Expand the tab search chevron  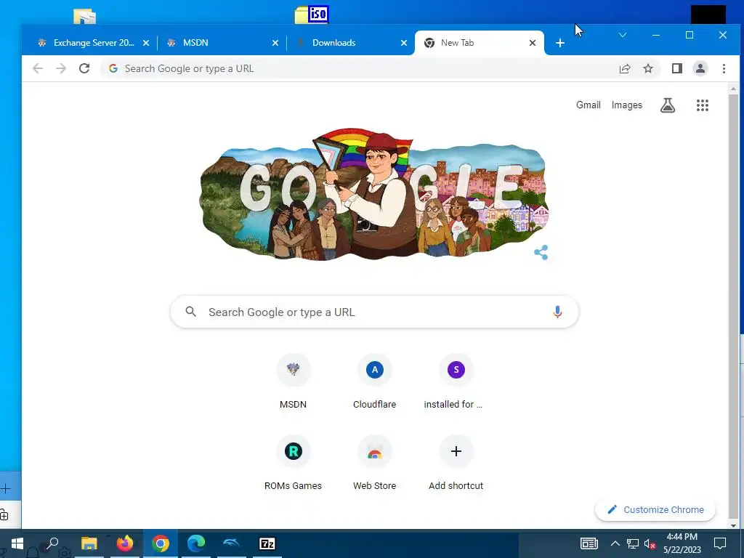tap(623, 35)
